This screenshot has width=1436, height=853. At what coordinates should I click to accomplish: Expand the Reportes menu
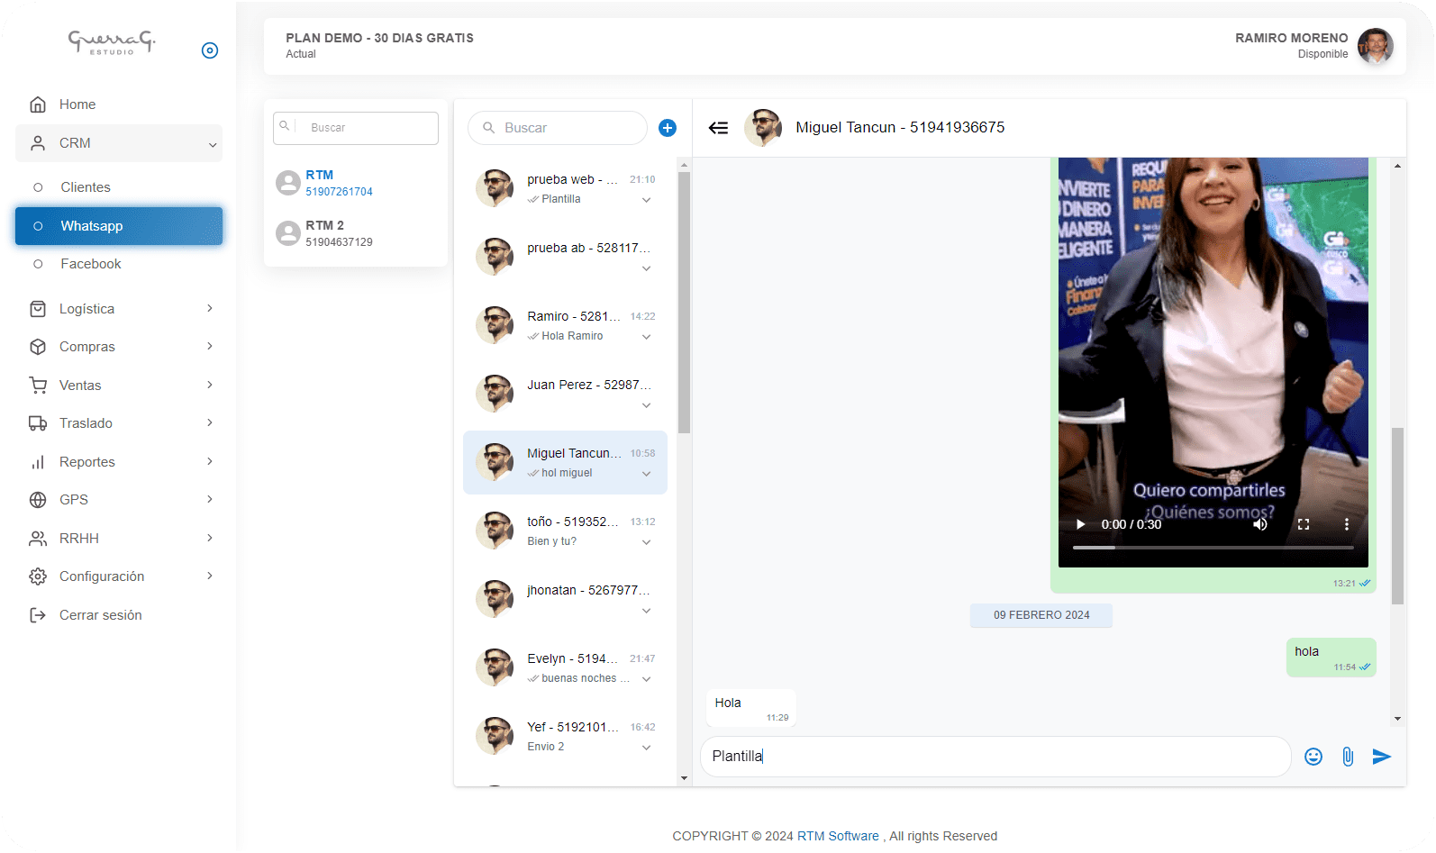point(119,462)
